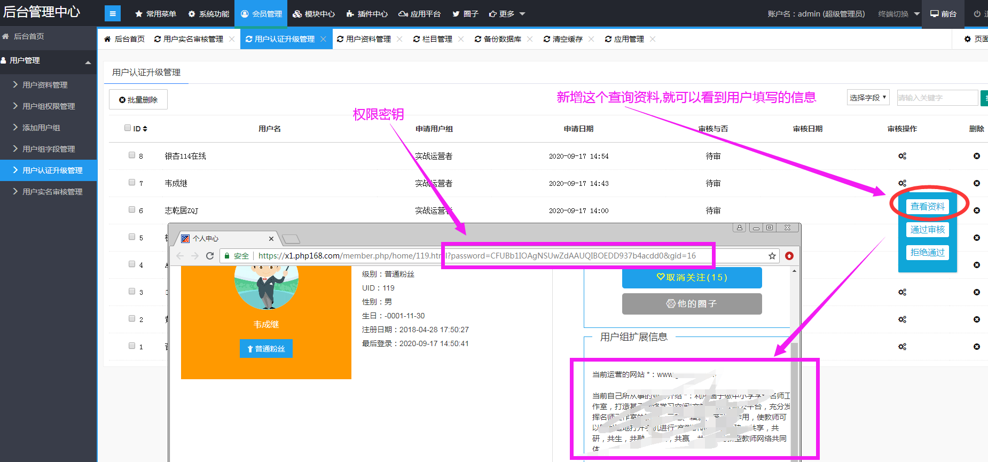Click the ID column sort arrows
This screenshot has width=988, height=462.
pyautogui.click(x=145, y=129)
